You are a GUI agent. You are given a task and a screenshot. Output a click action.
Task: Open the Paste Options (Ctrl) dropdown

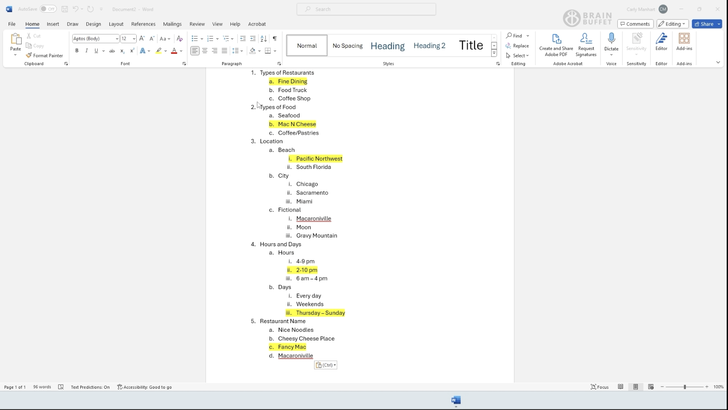tap(325, 365)
